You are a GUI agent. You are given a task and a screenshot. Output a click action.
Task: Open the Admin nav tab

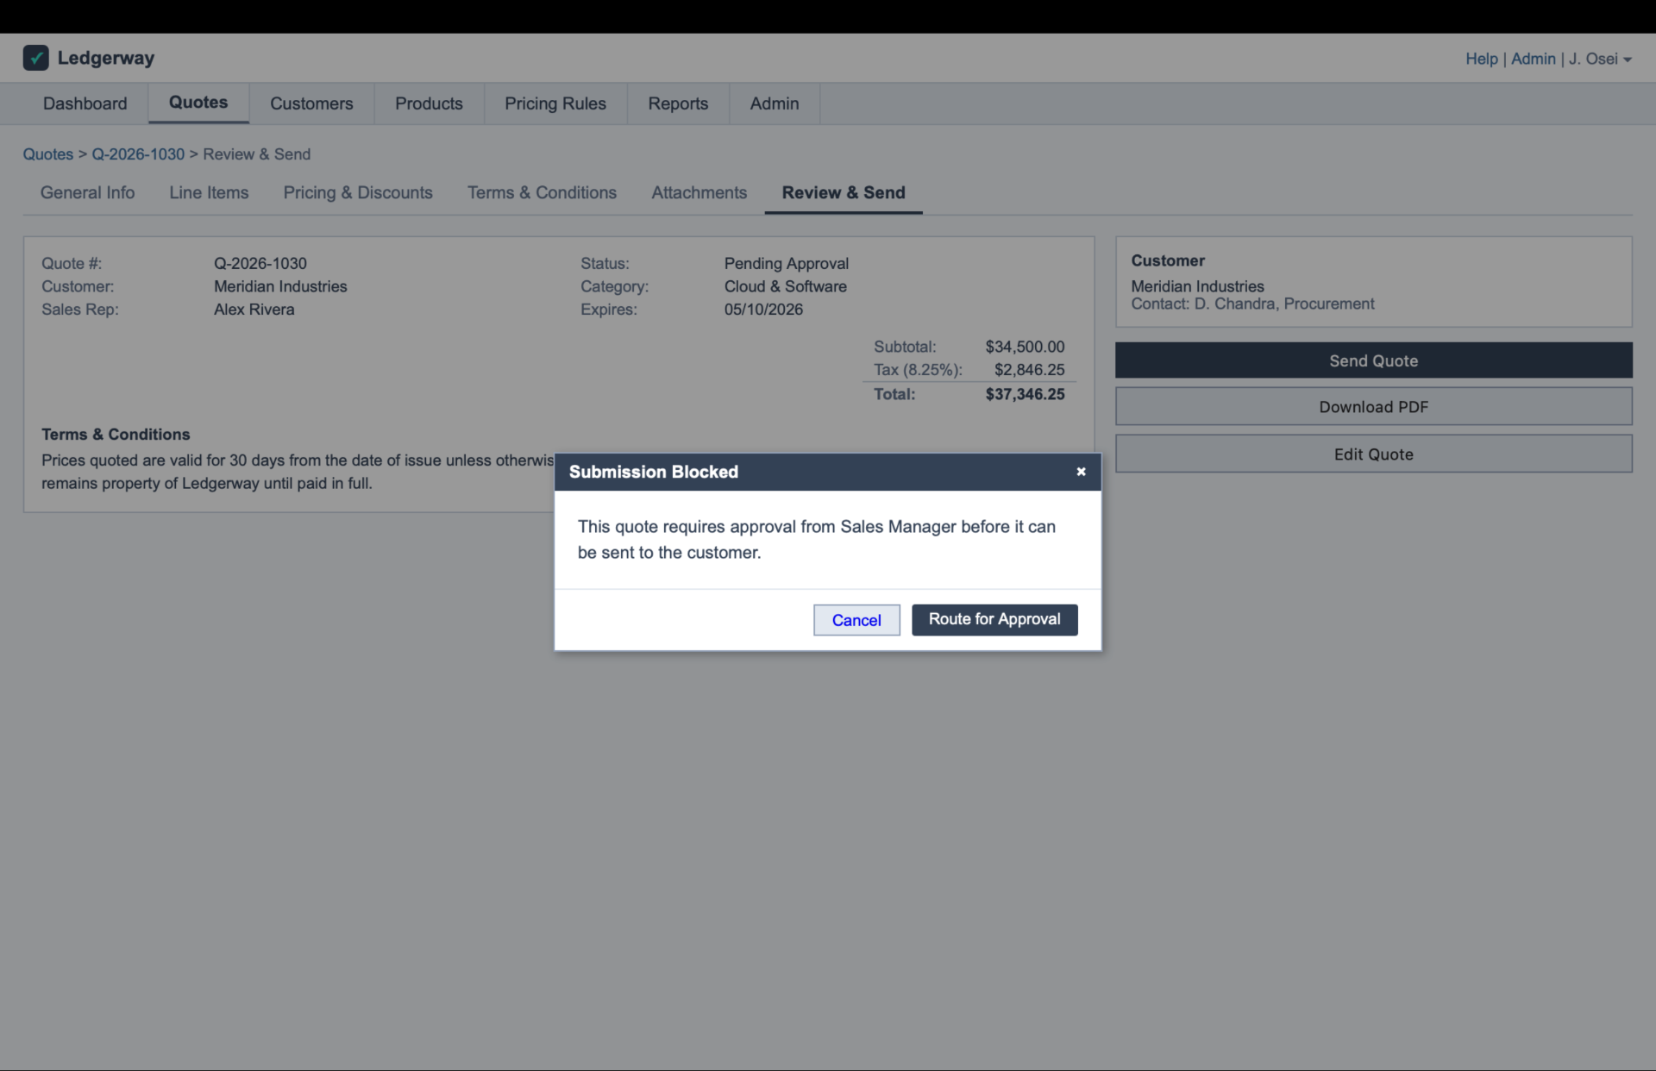(775, 103)
